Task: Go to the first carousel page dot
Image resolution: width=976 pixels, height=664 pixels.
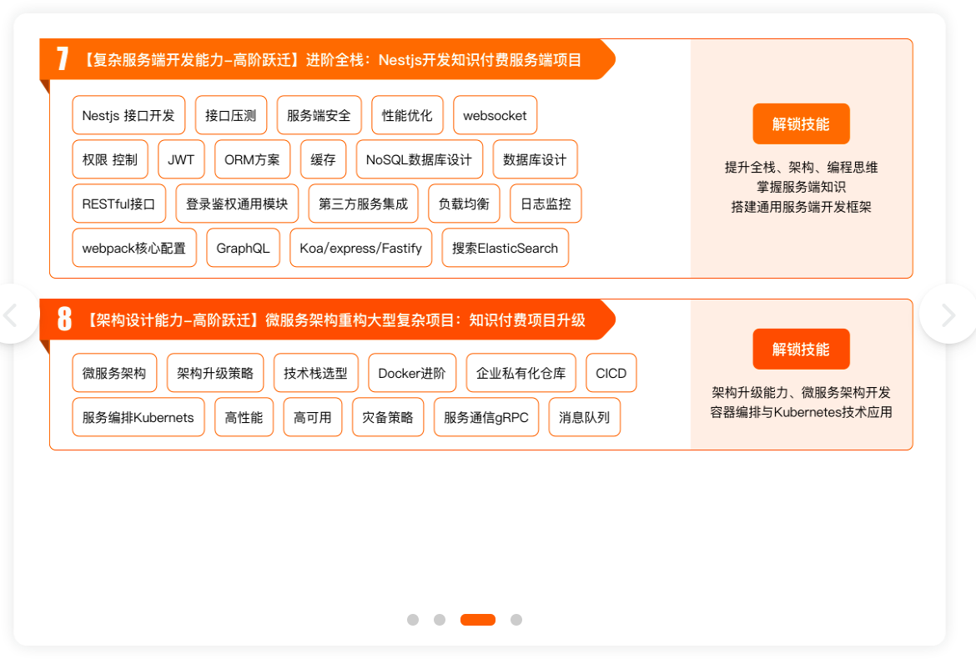Action: [x=413, y=620]
